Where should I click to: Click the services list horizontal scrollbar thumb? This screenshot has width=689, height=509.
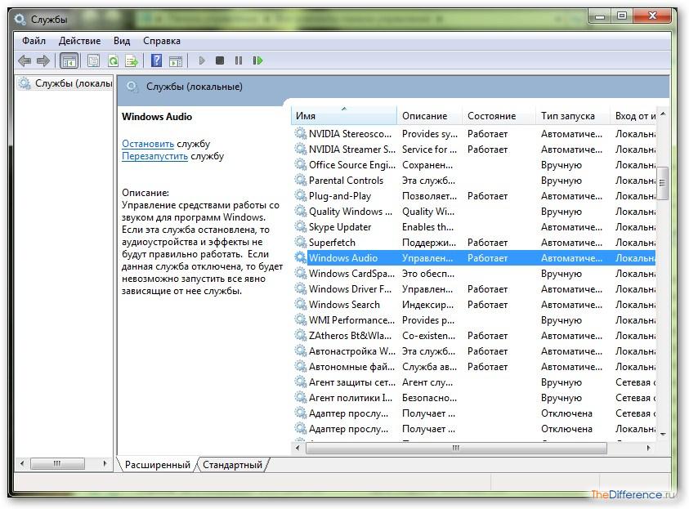tap(456, 448)
